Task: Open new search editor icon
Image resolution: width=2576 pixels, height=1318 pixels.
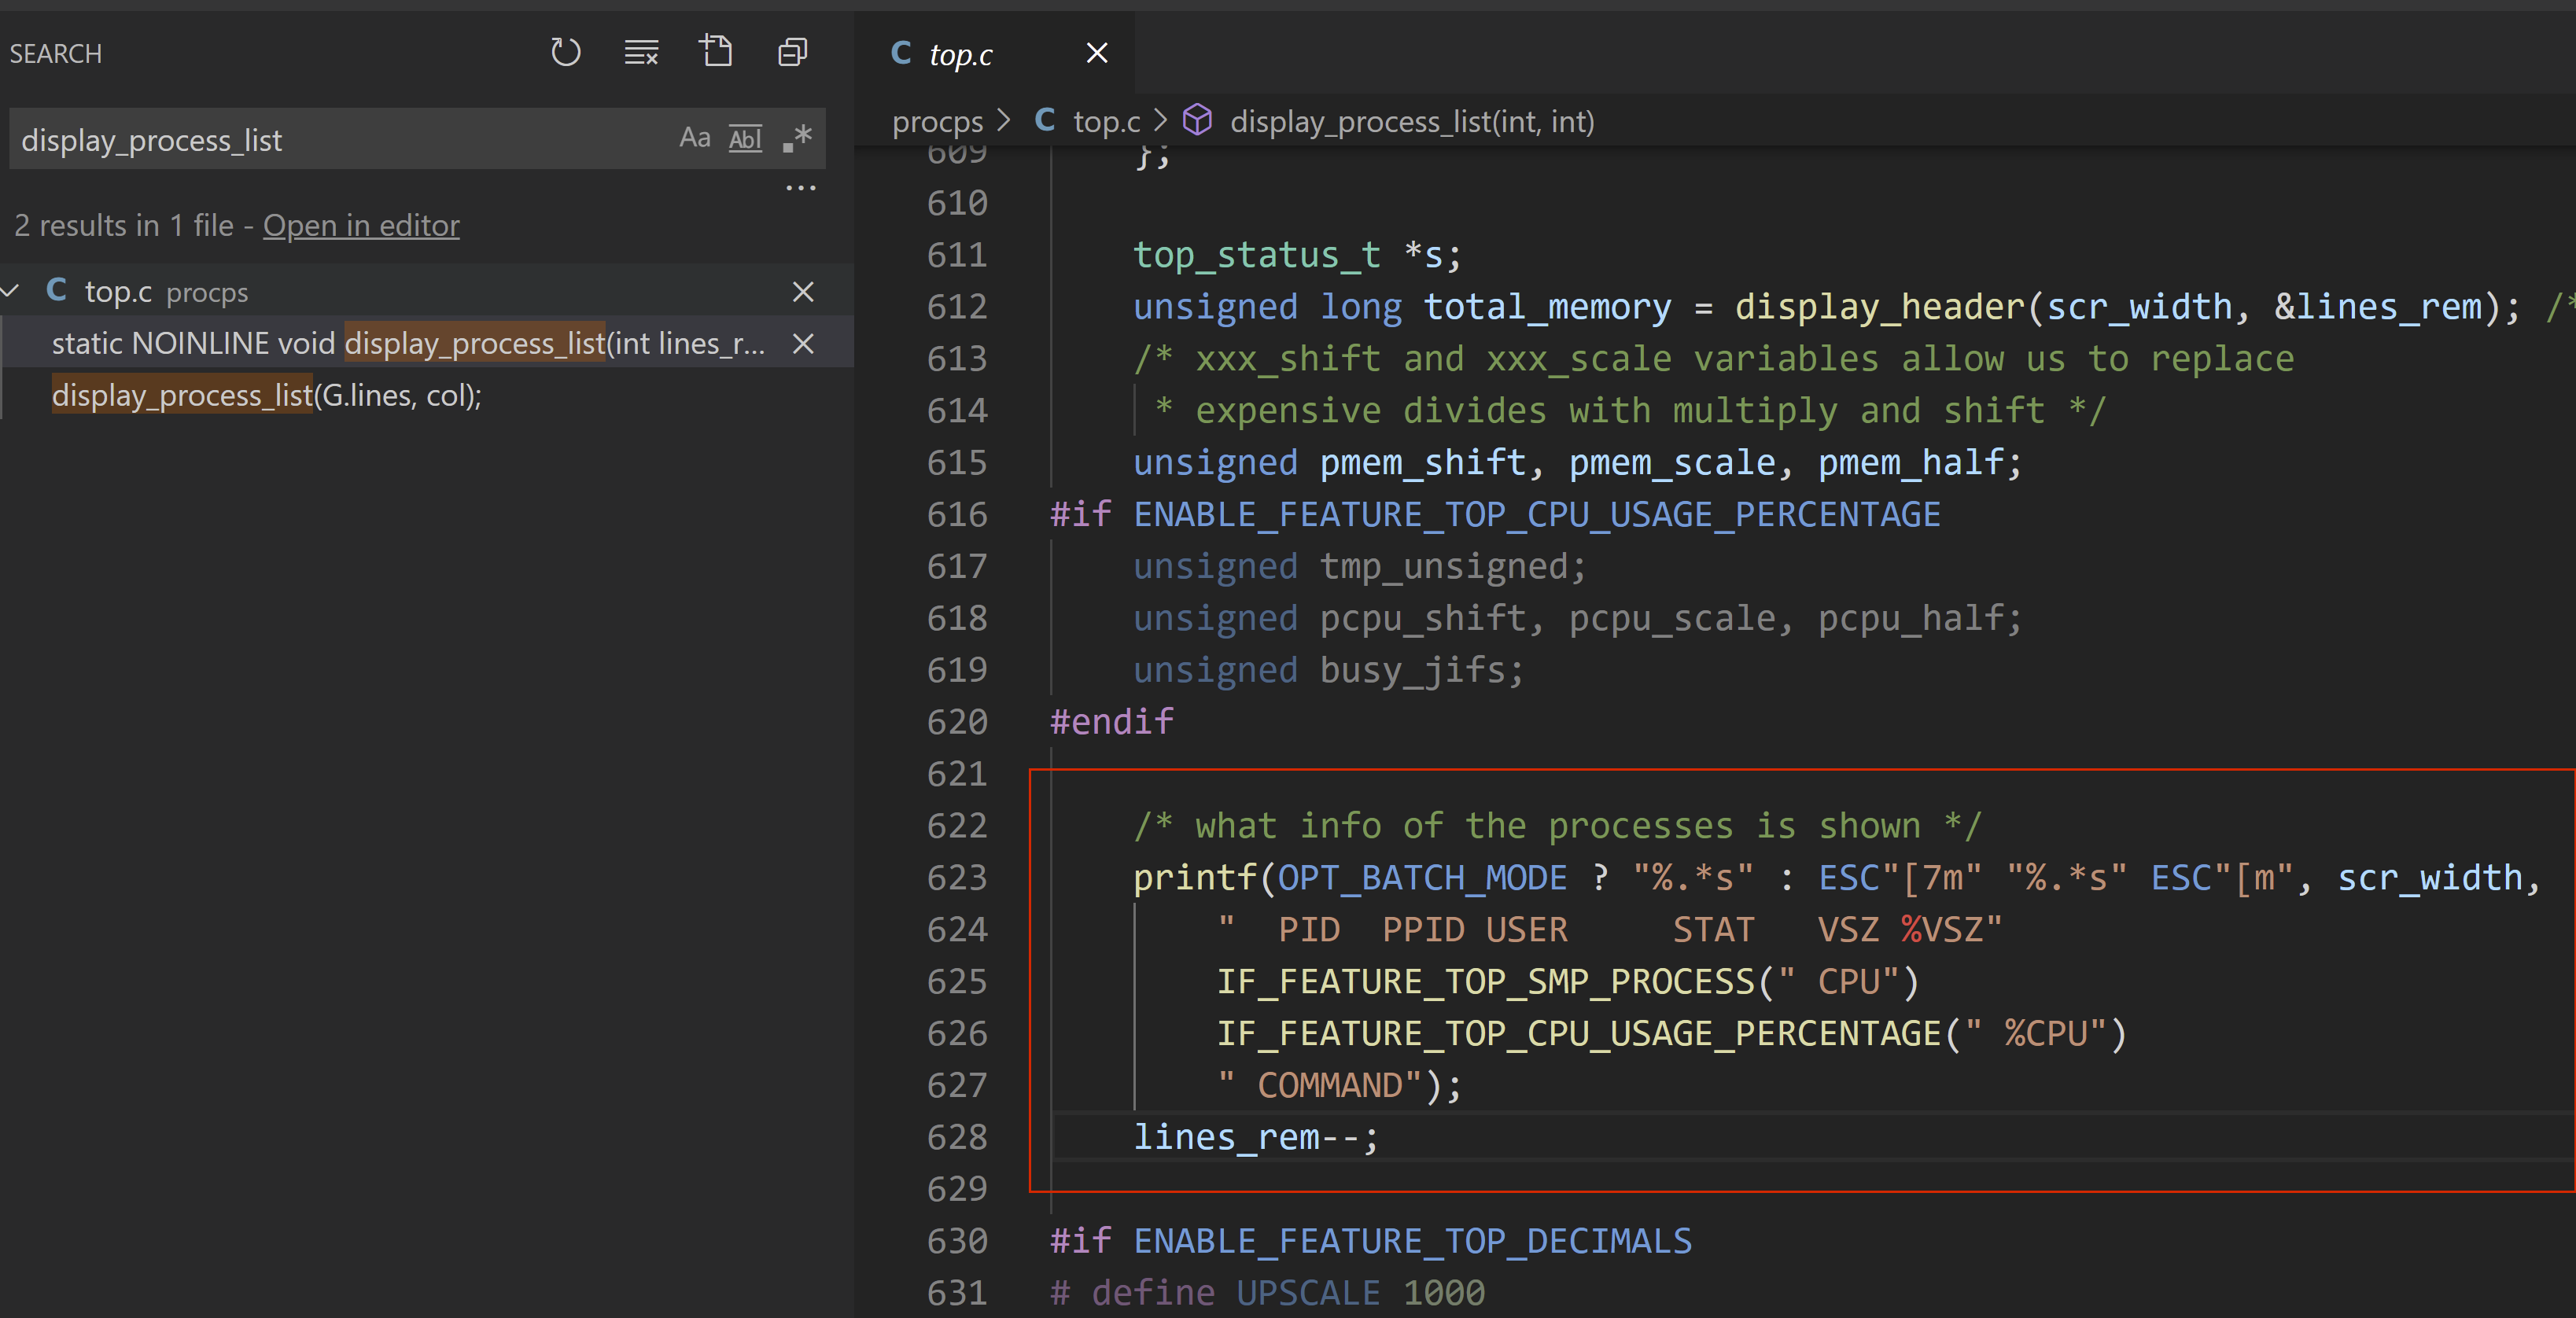Action: point(716,51)
